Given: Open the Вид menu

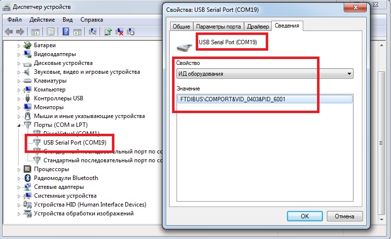Looking at the screenshot, I should pos(68,19).
